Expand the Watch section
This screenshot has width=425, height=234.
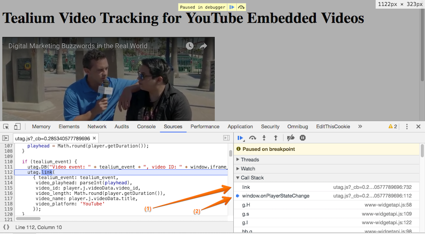[248, 169]
